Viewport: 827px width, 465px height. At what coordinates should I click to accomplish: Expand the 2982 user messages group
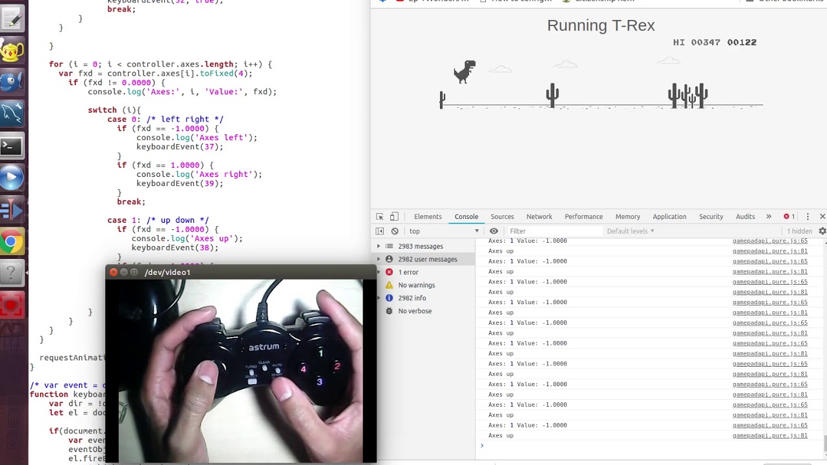click(379, 259)
